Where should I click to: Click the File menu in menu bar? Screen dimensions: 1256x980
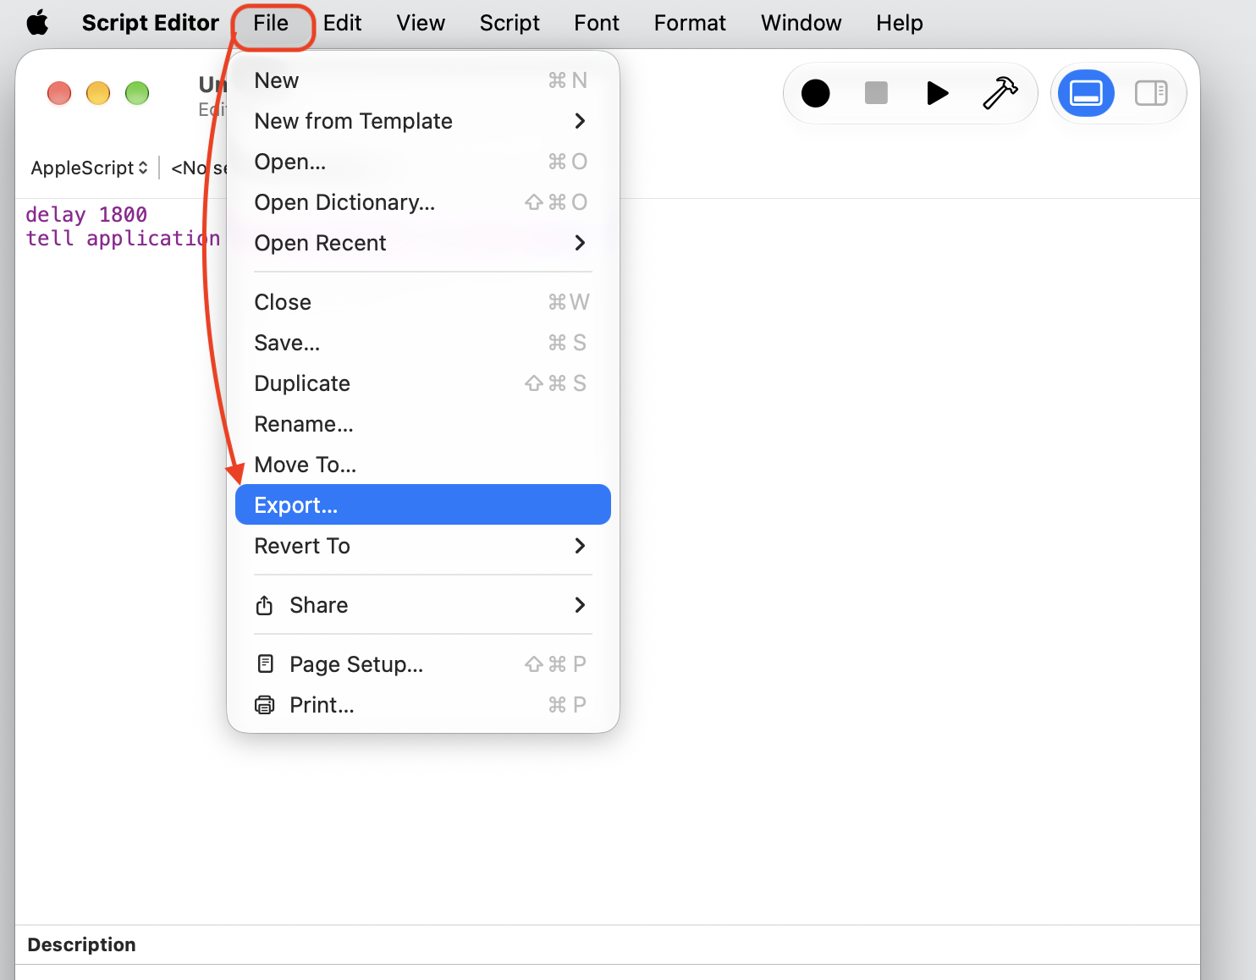(x=271, y=23)
